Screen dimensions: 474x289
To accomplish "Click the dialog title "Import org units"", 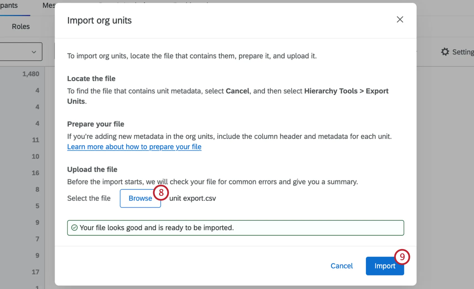I will coord(99,20).
